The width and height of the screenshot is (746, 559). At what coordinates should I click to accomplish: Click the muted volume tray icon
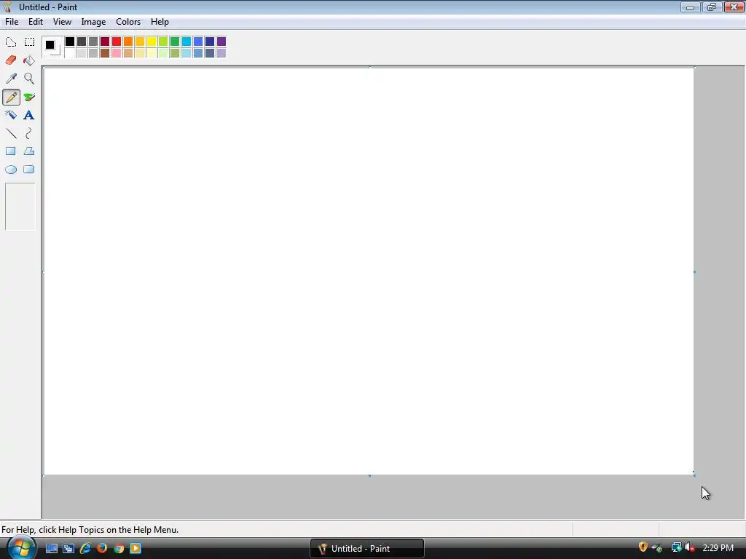pyautogui.click(x=689, y=547)
